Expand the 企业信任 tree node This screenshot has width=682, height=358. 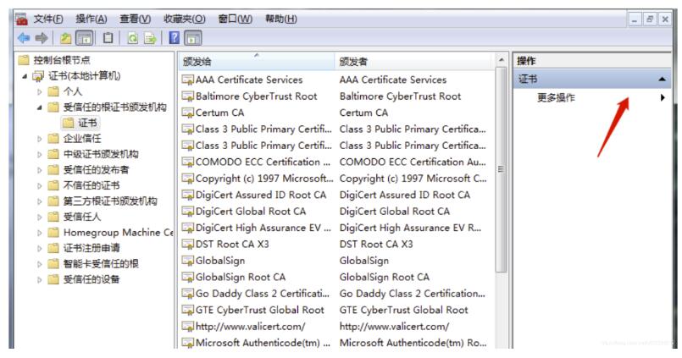[x=40, y=139]
